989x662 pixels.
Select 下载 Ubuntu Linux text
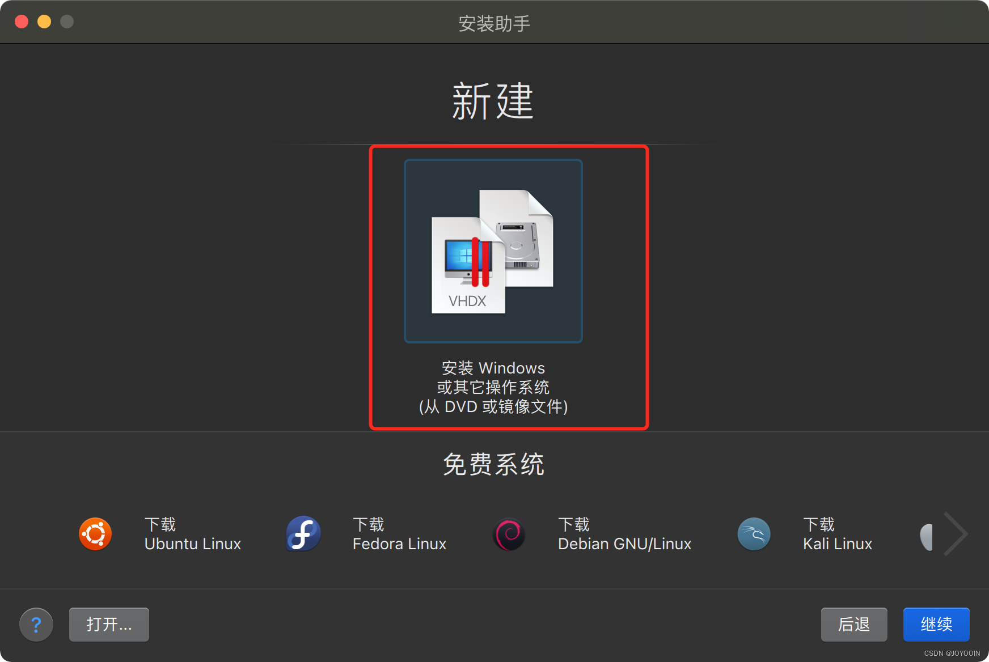pos(193,534)
